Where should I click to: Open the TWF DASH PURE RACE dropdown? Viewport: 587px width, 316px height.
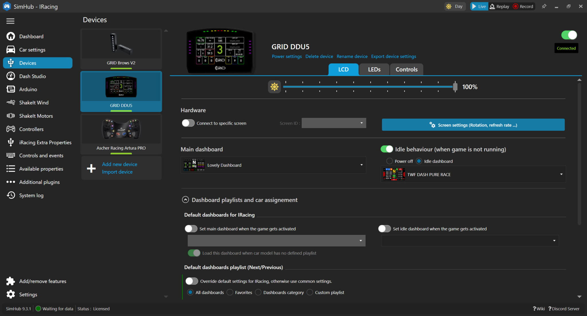point(473,174)
